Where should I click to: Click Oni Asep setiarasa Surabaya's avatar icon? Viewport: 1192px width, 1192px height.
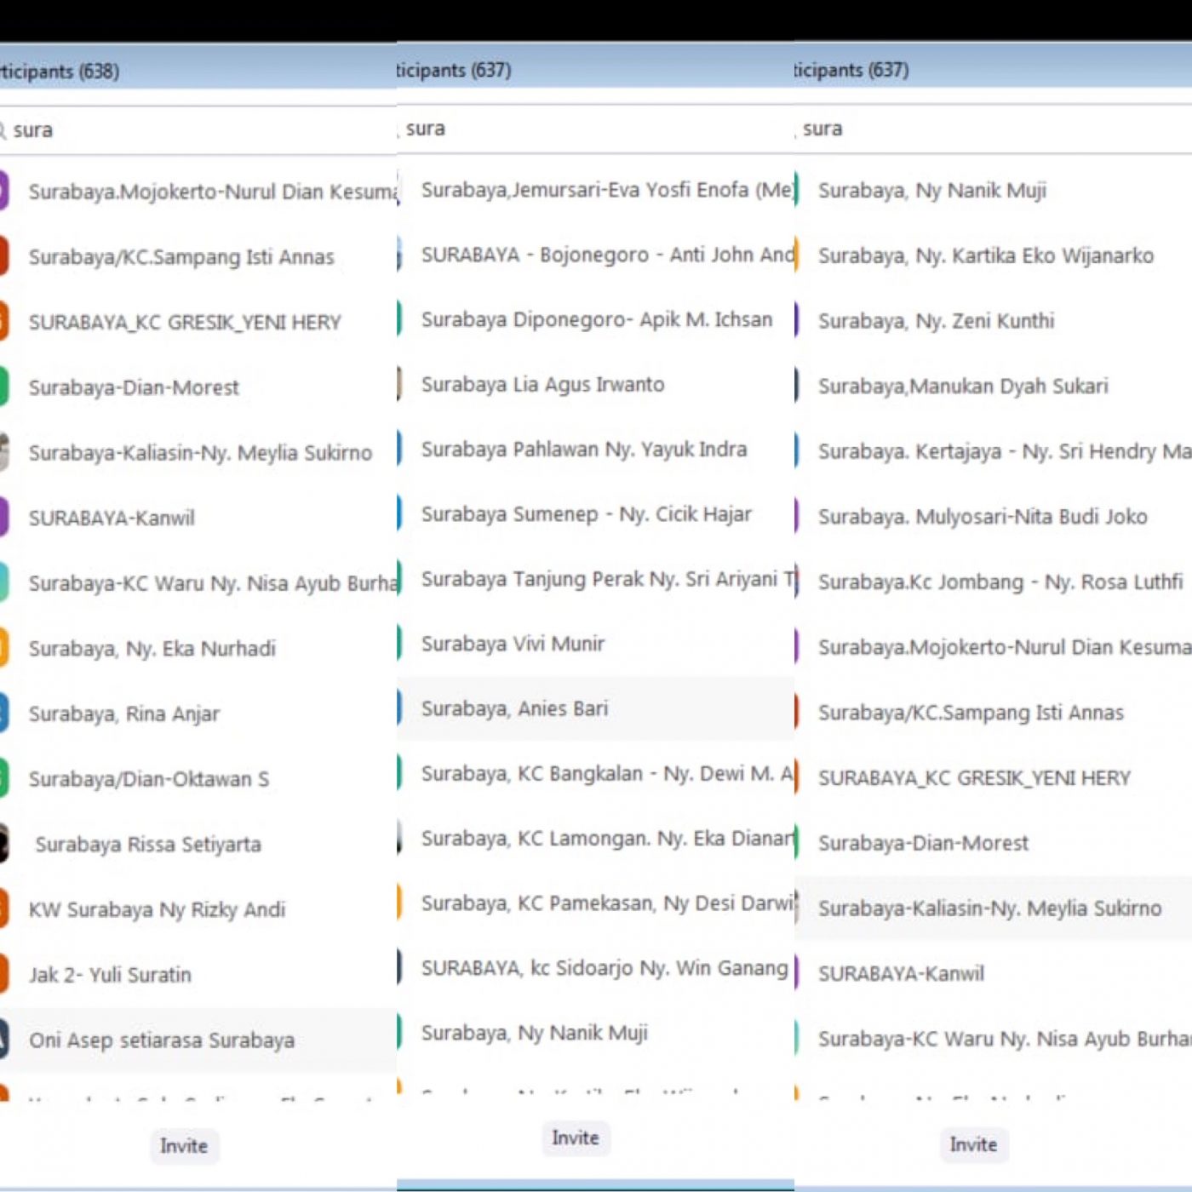(4, 1040)
